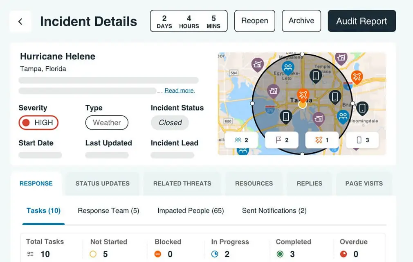Select the blue people marker near Egypt Lake

point(288,68)
